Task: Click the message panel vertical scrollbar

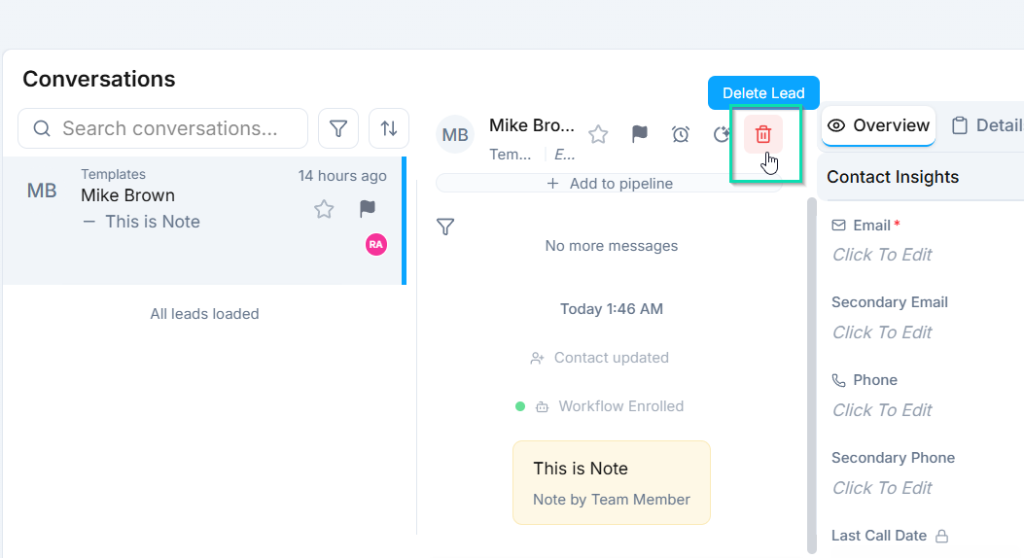Action: (812, 369)
